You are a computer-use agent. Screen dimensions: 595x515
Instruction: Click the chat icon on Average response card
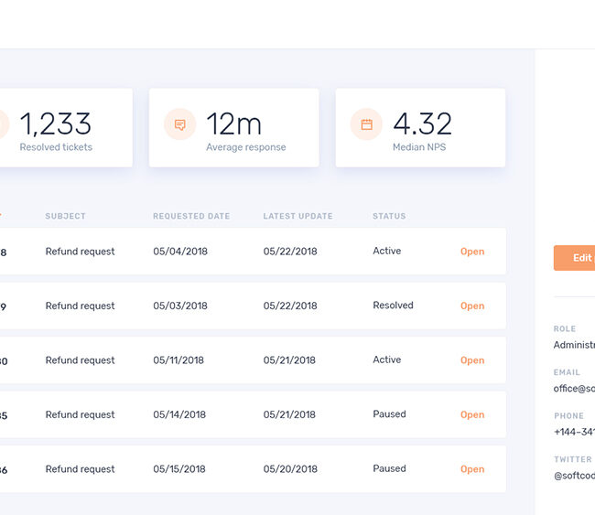(x=180, y=124)
